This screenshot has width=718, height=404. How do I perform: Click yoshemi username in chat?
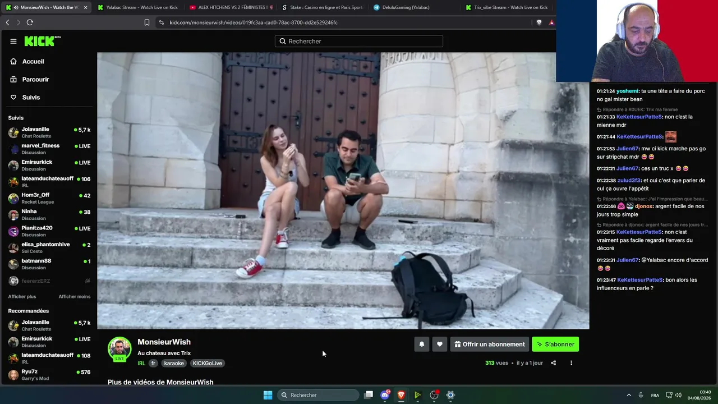[627, 91]
